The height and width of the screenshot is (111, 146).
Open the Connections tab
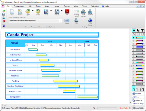(x=19, y=6)
